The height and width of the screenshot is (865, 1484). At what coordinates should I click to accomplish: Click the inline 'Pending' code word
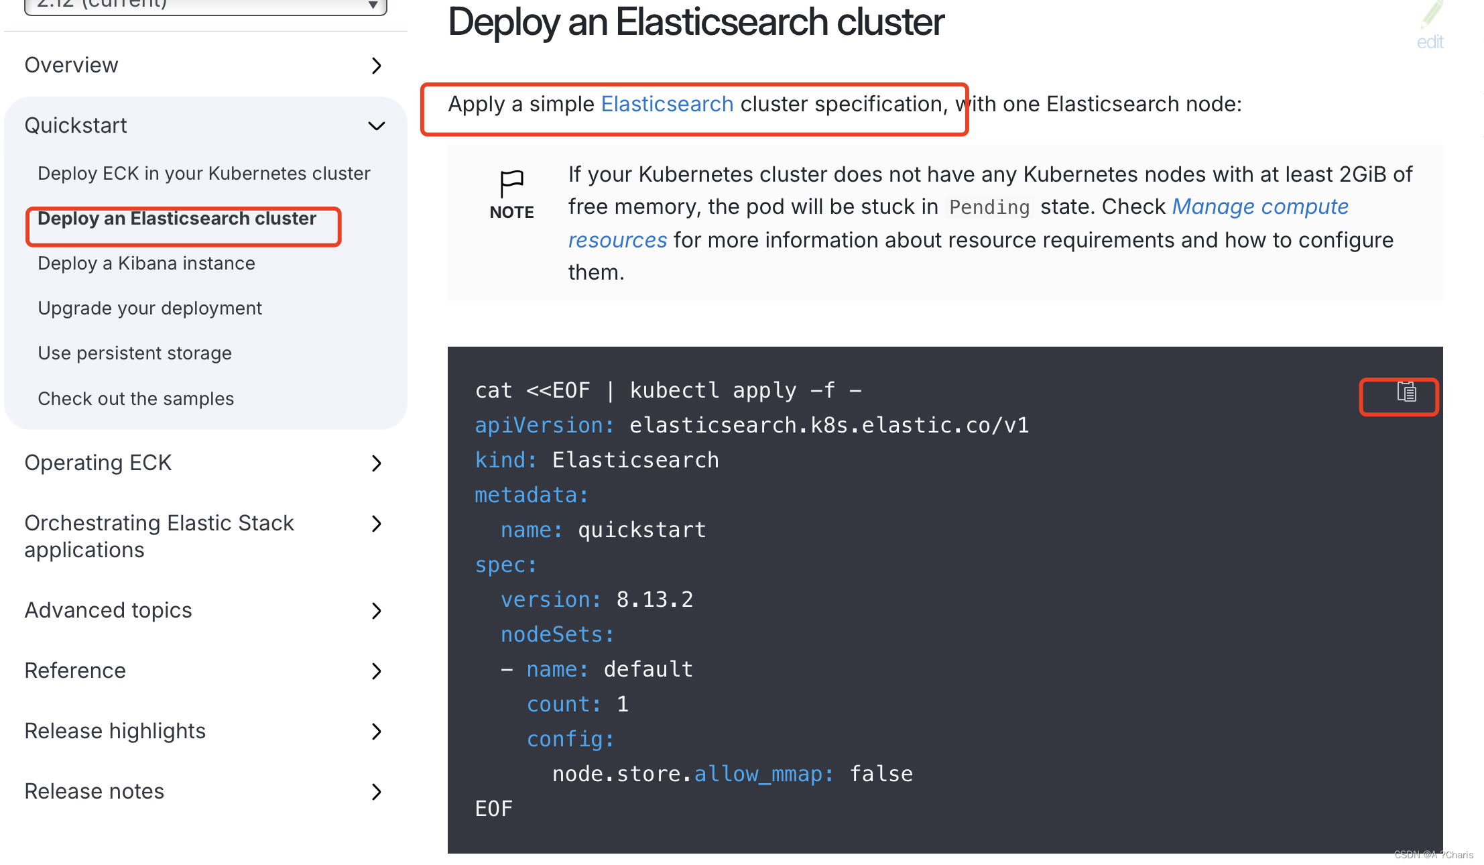(x=989, y=207)
